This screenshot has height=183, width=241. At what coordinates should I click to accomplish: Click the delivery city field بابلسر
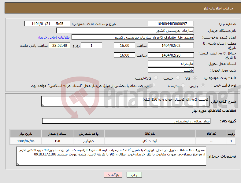click(x=171, y=70)
